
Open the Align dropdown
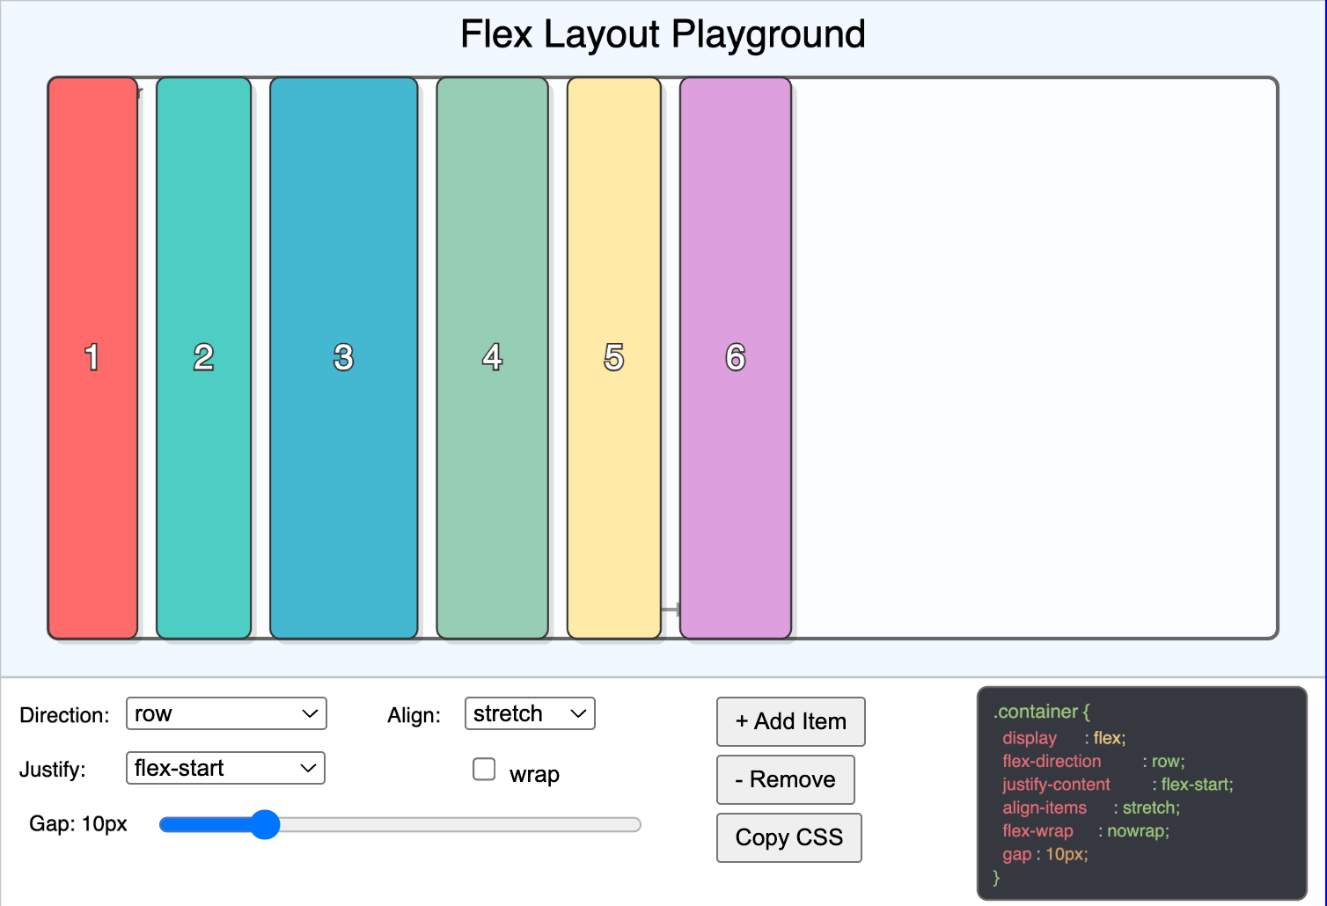(x=528, y=713)
